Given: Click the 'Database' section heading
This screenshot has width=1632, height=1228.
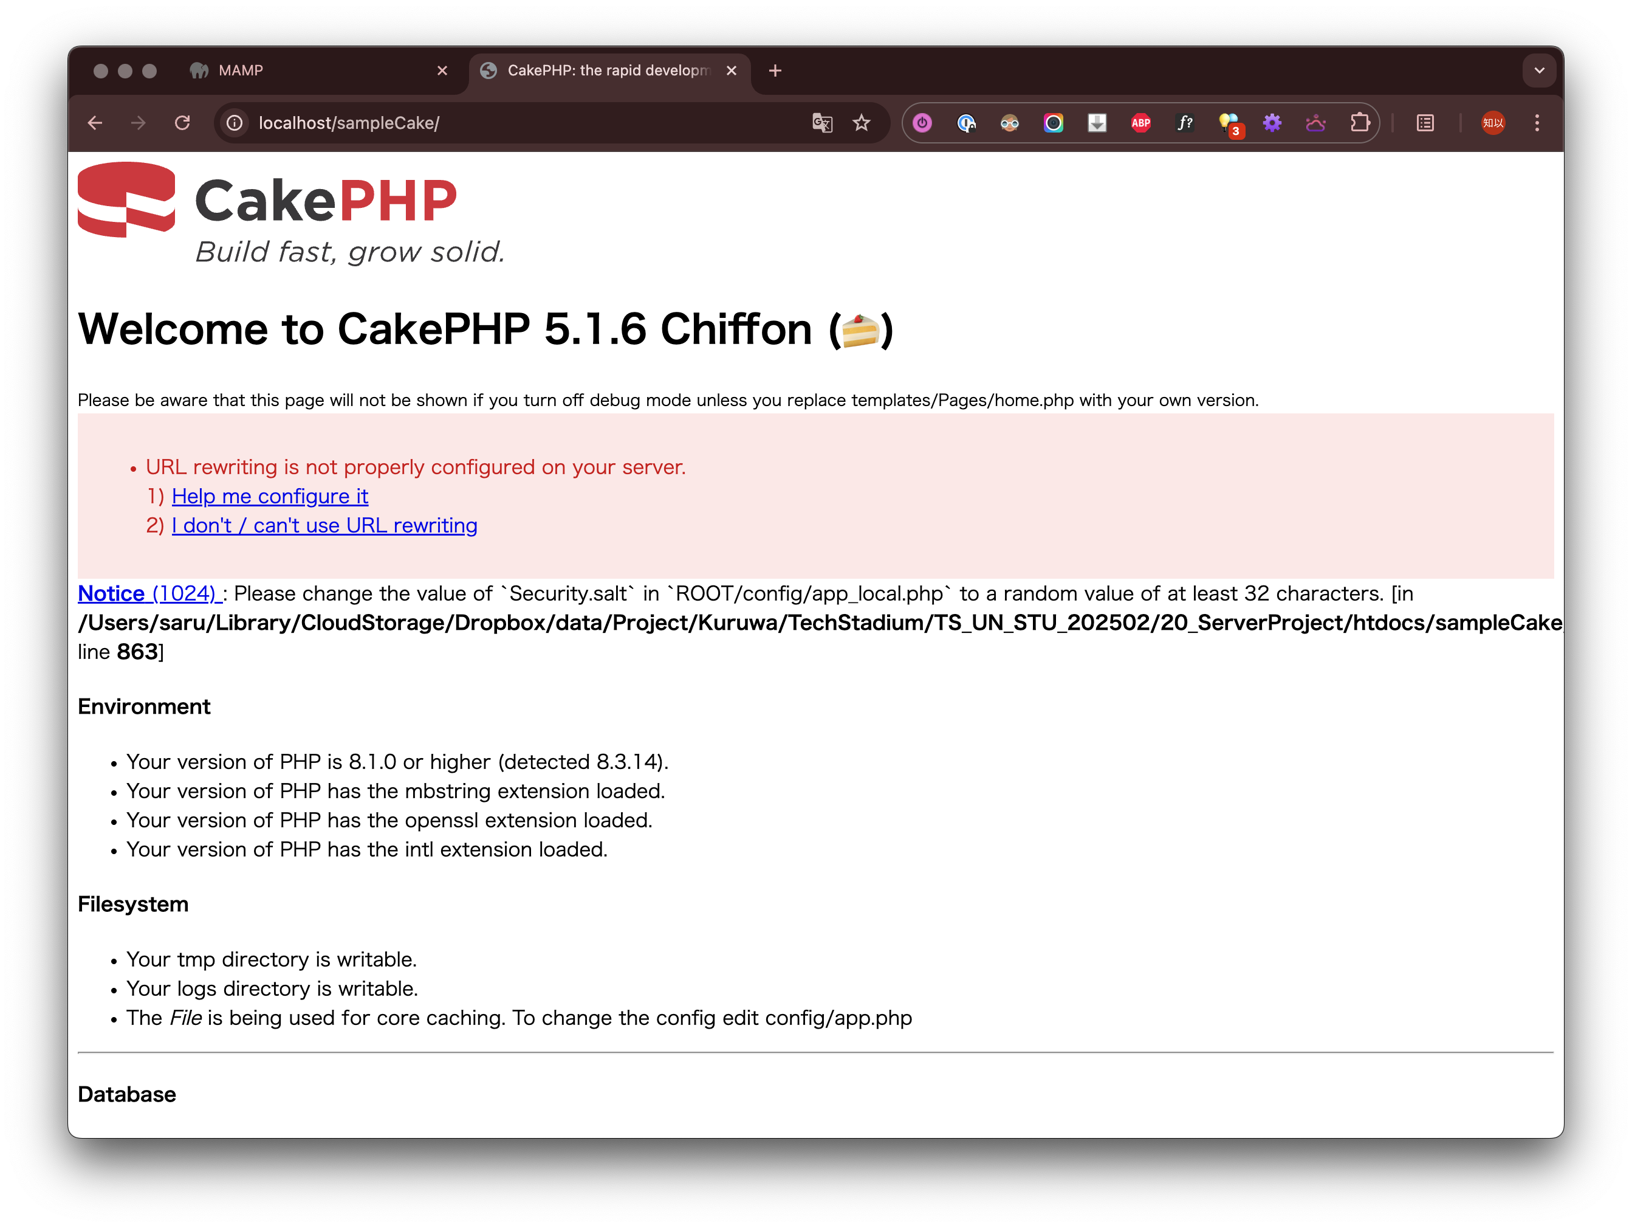Looking at the screenshot, I should click(x=127, y=1094).
